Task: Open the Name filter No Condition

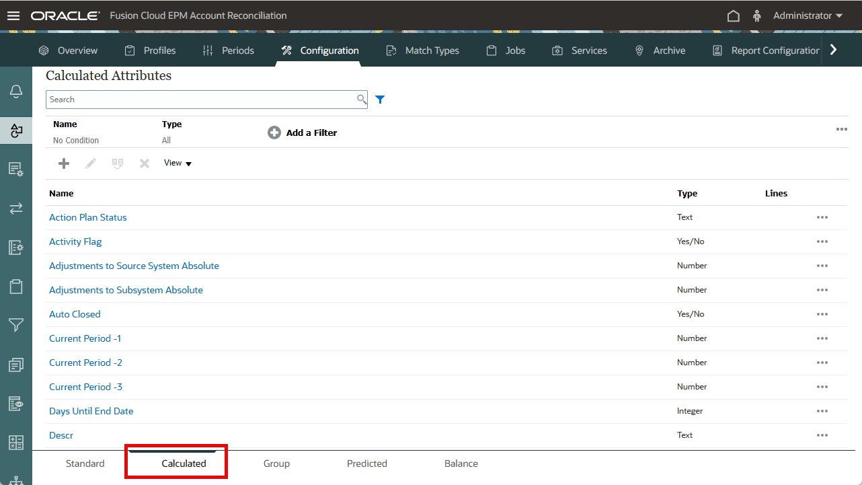Action: pos(76,141)
